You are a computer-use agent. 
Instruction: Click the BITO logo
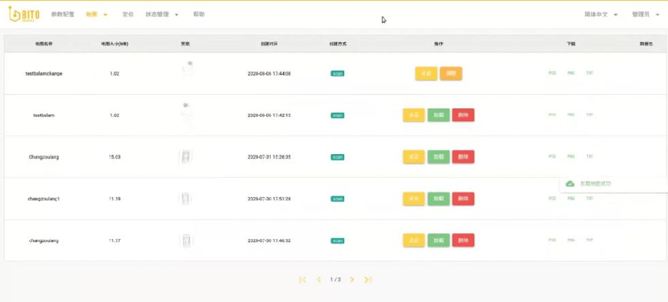tap(24, 14)
